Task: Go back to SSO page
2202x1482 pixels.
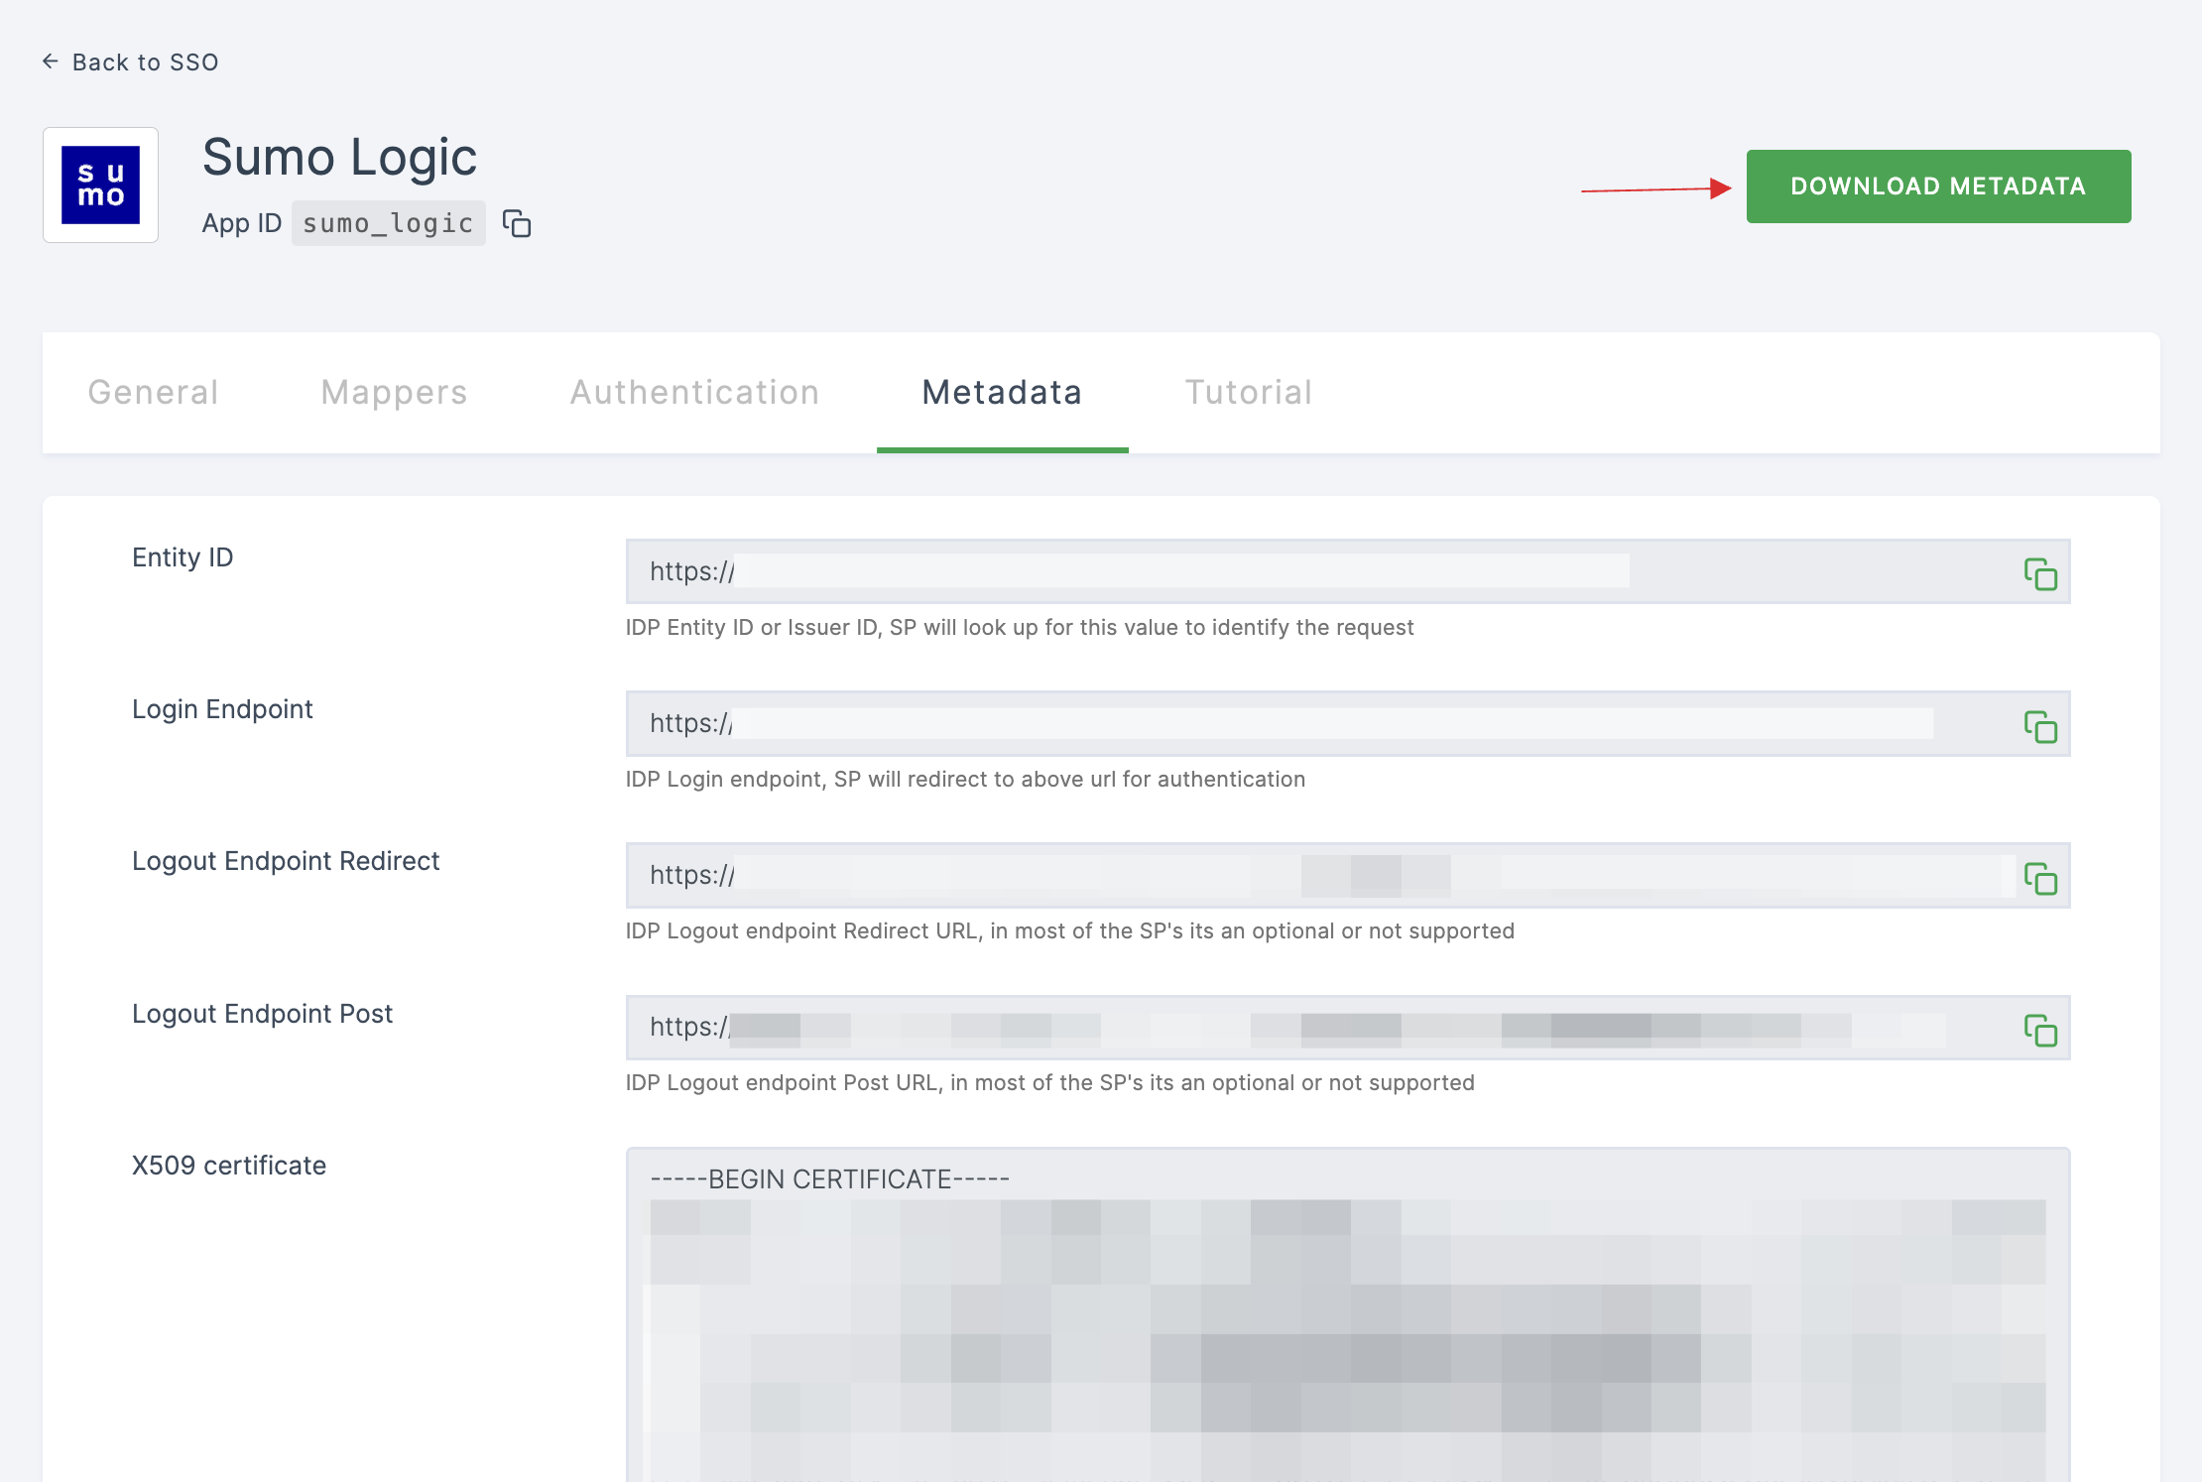Action: click(x=131, y=62)
